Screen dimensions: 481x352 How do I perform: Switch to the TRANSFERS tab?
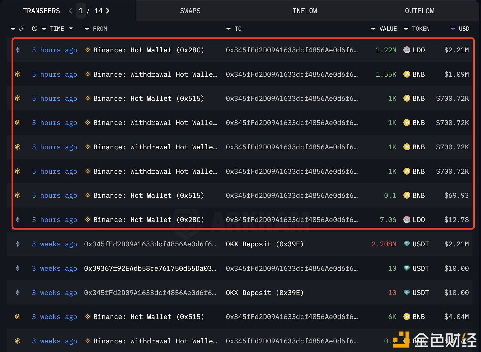(x=41, y=11)
